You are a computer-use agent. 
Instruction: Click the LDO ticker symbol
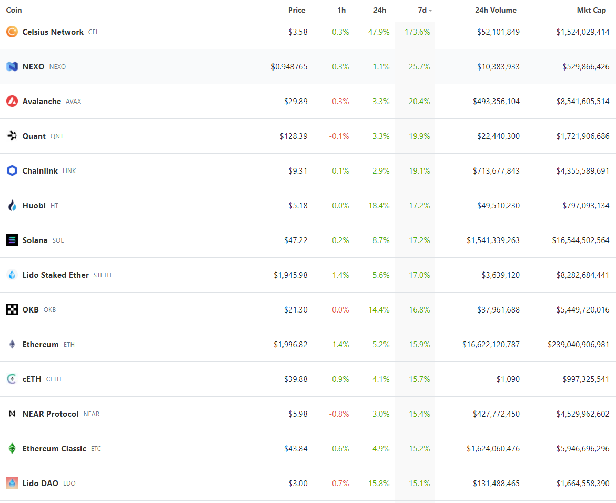point(69,484)
